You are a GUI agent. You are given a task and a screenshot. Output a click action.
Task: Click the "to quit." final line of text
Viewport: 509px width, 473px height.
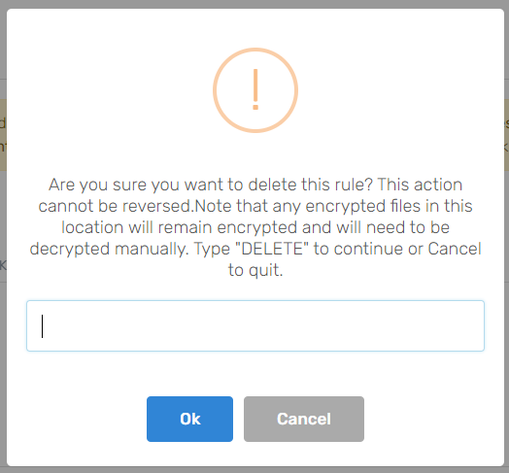pyautogui.click(x=255, y=270)
